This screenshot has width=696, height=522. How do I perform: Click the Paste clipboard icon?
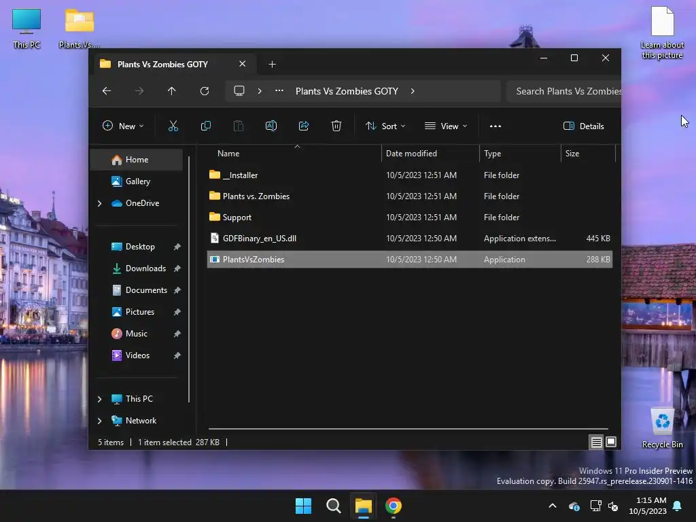click(x=239, y=126)
